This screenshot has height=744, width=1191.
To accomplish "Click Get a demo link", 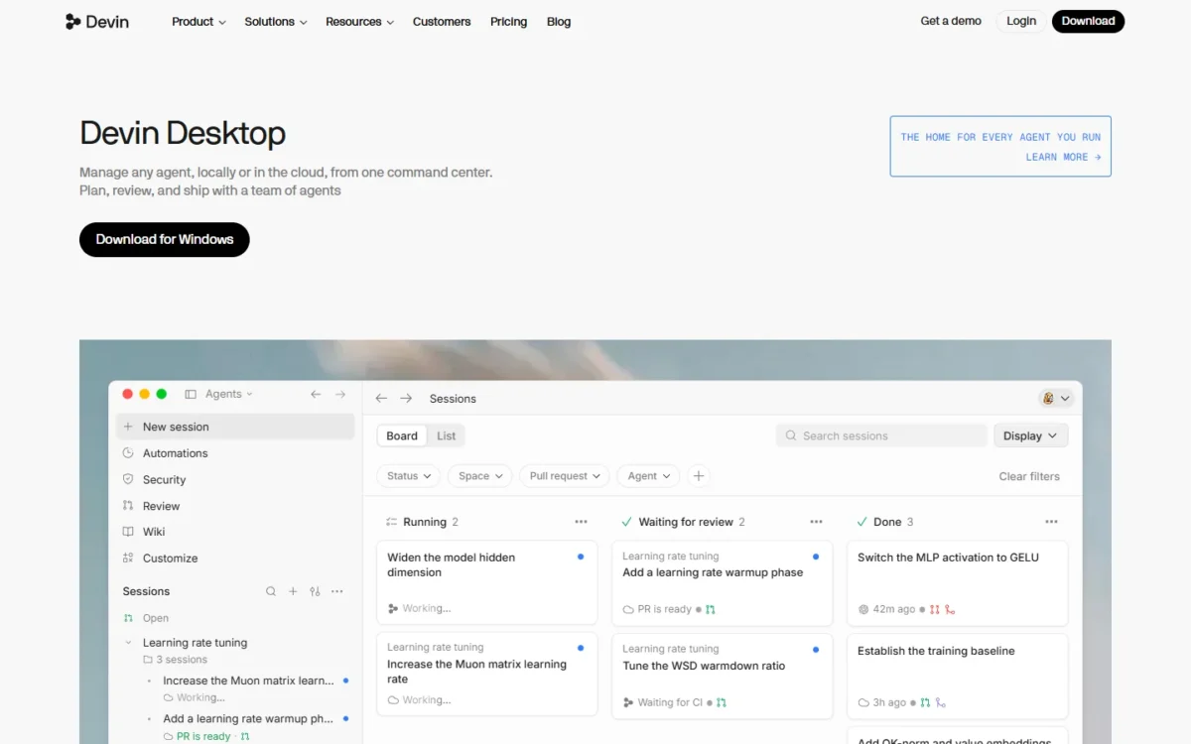I will pos(951,21).
